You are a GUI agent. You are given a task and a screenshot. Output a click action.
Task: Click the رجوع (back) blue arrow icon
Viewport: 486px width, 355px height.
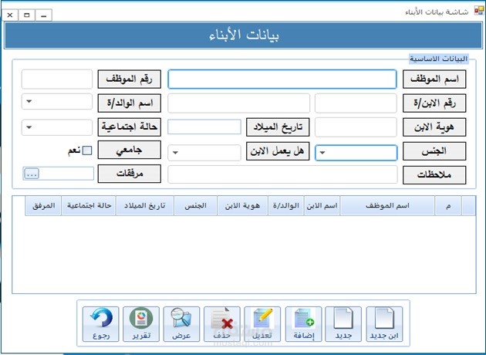(101, 324)
